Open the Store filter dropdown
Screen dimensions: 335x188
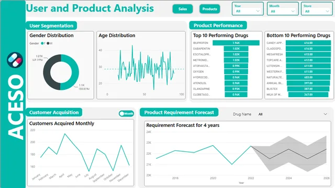click(317, 9)
